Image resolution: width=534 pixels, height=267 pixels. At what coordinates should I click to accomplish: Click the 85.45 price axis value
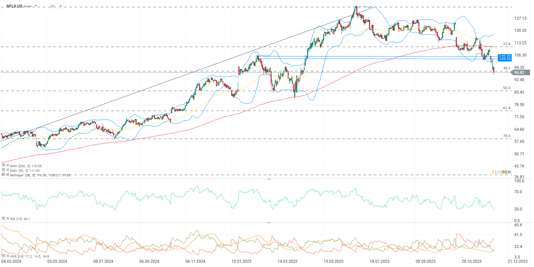[519, 92]
